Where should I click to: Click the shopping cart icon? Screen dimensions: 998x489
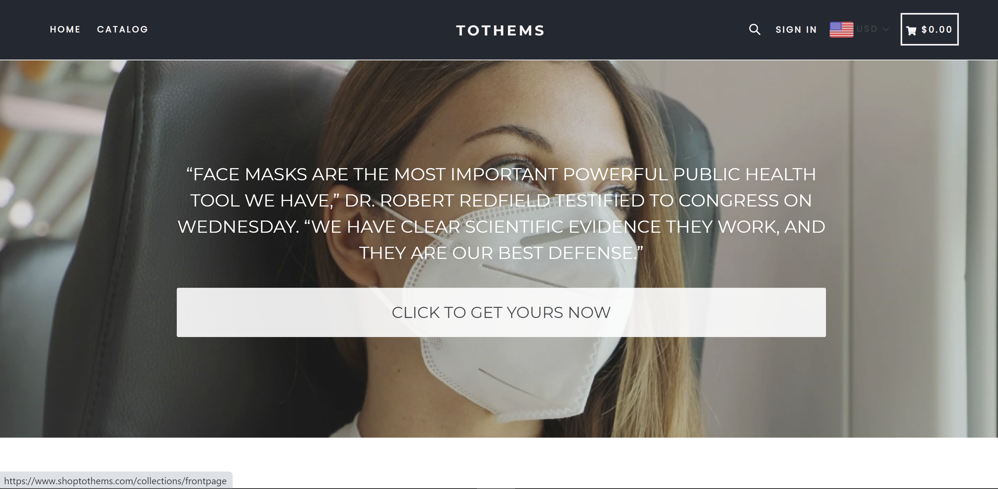point(912,31)
